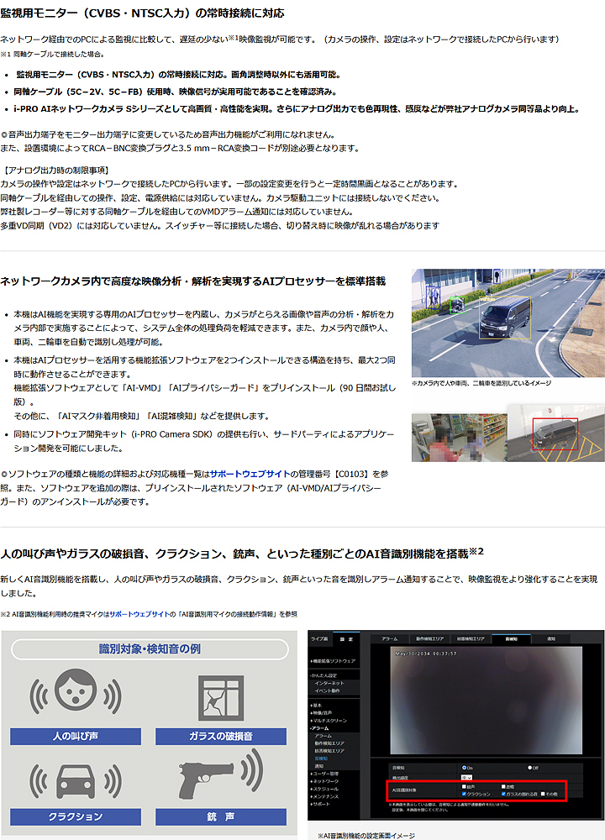Select インターネット in settings sidebar
The width and height of the screenshot is (605, 840).
click(329, 683)
